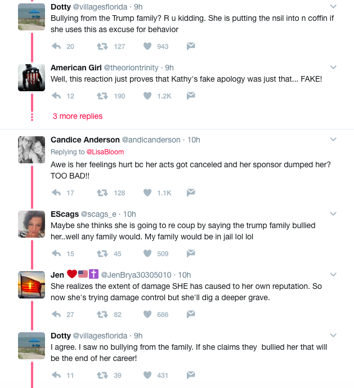Reply to Jen's deeper grave tweet
This screenshot has width=354, height=388.
click(56, 314)
